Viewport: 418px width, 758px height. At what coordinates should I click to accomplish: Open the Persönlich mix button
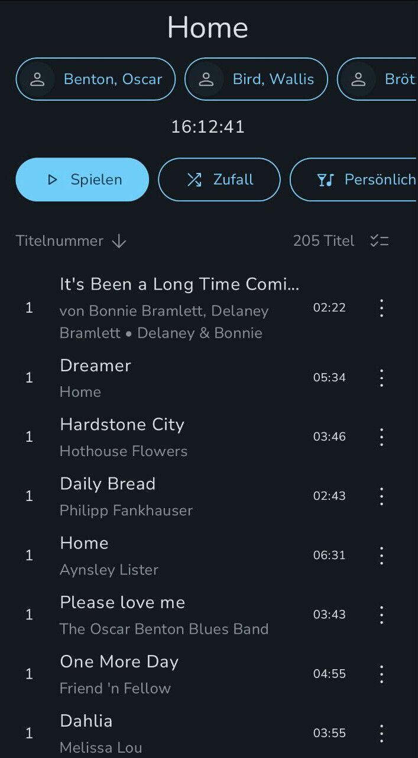pos(354,179)
